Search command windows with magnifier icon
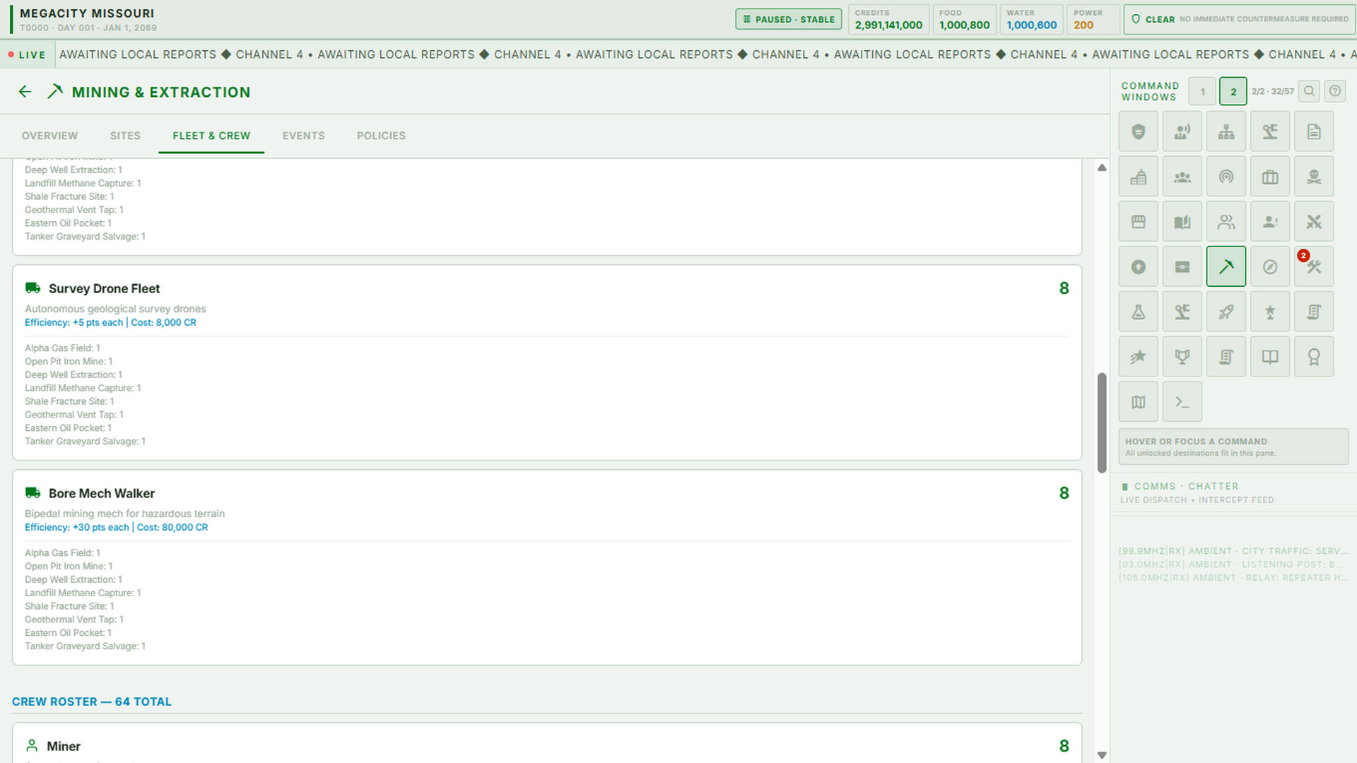The width and height of the screenshot is (1357, 763). coord(1309,91)
